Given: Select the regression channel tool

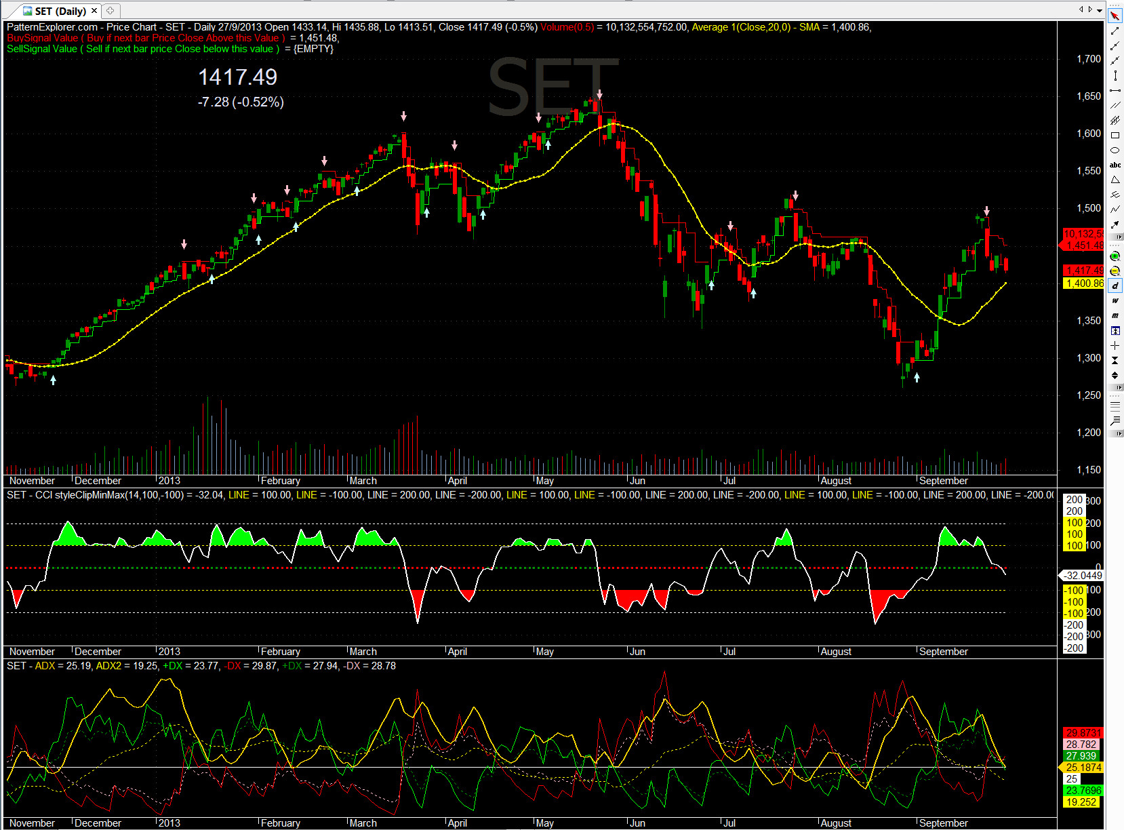Looking at the screenshot, I should [x=1115, y=121].
